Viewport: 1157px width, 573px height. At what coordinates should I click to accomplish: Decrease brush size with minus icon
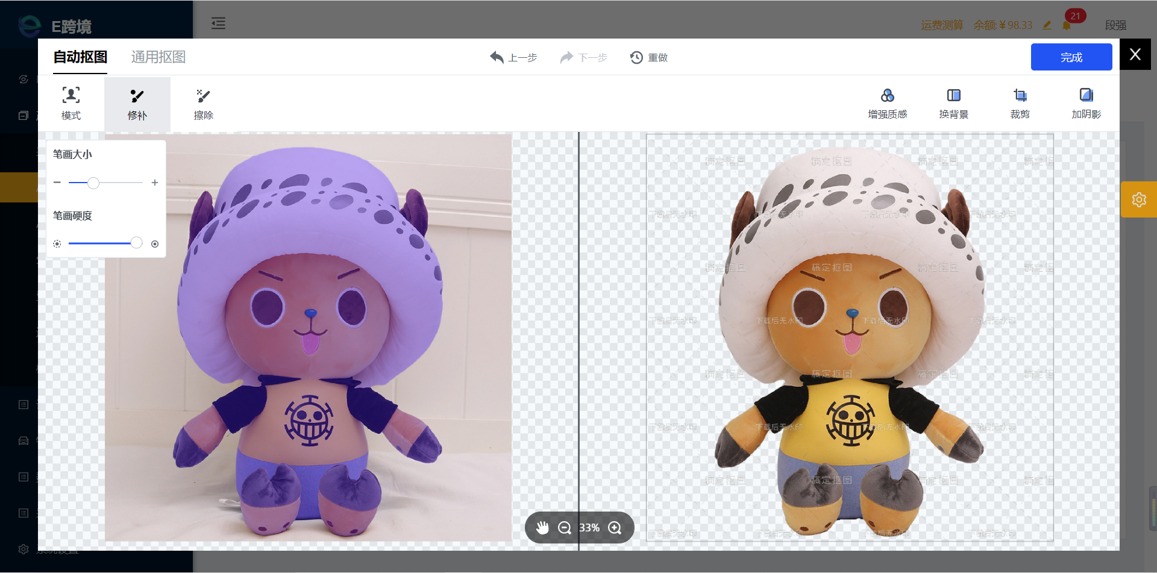(x=57, y=183)
